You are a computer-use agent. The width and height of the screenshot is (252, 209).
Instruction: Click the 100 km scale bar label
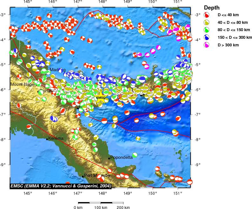[x=101, y=207]
